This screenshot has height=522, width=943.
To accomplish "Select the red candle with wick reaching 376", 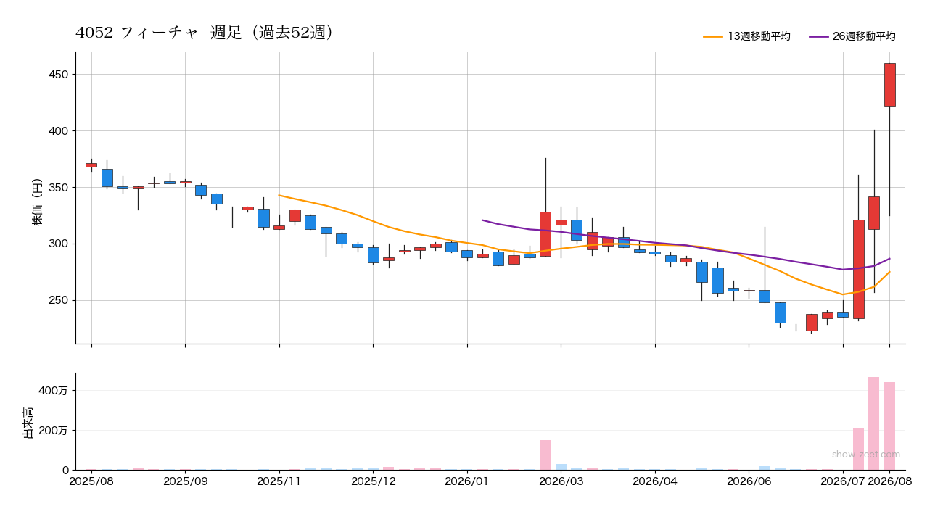I will [545, 234].
